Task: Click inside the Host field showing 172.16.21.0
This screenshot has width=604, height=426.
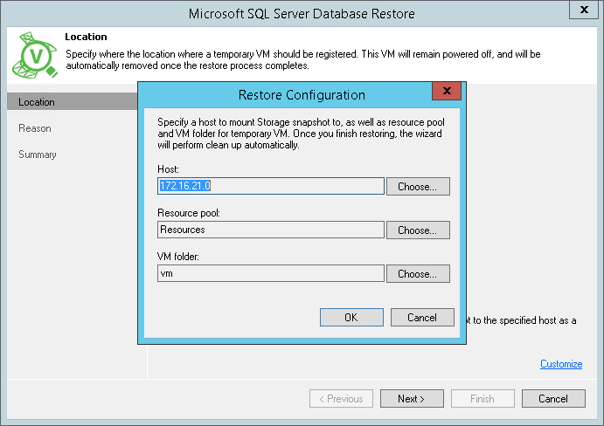Action: pos(271,186)
